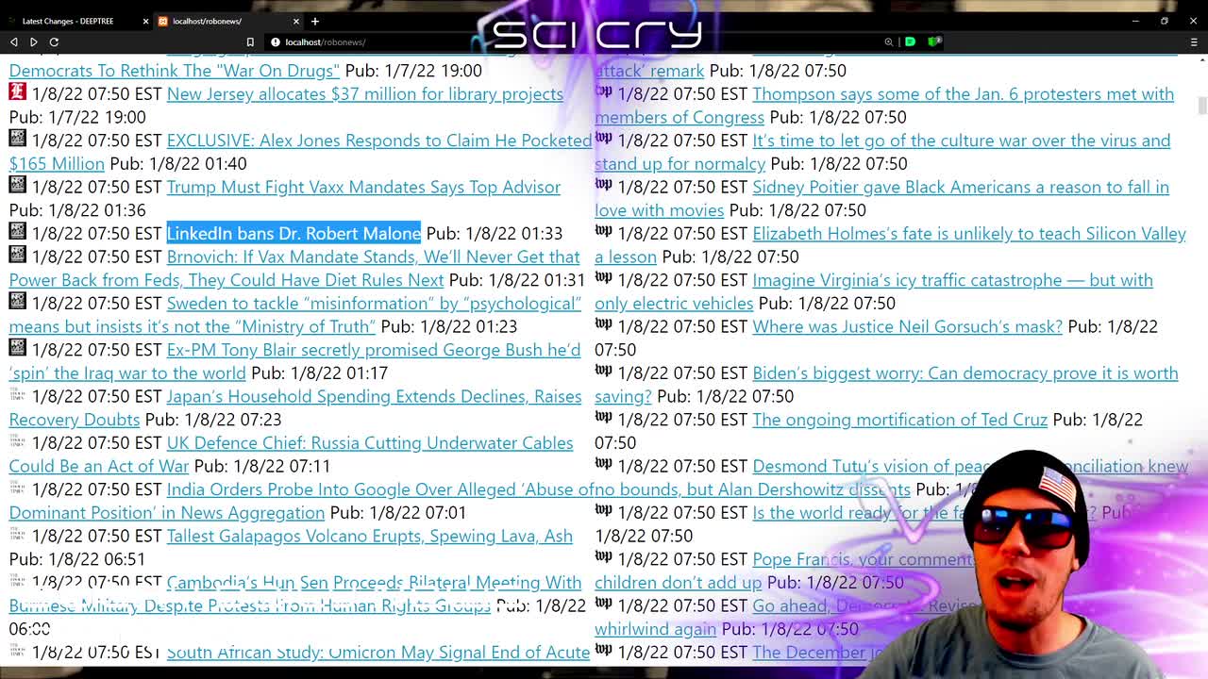Viewport: 1208px width, 679px height.
Task: Click source icon beside Trump Vaxx Mandates article
Action: (x=17, y=184)
